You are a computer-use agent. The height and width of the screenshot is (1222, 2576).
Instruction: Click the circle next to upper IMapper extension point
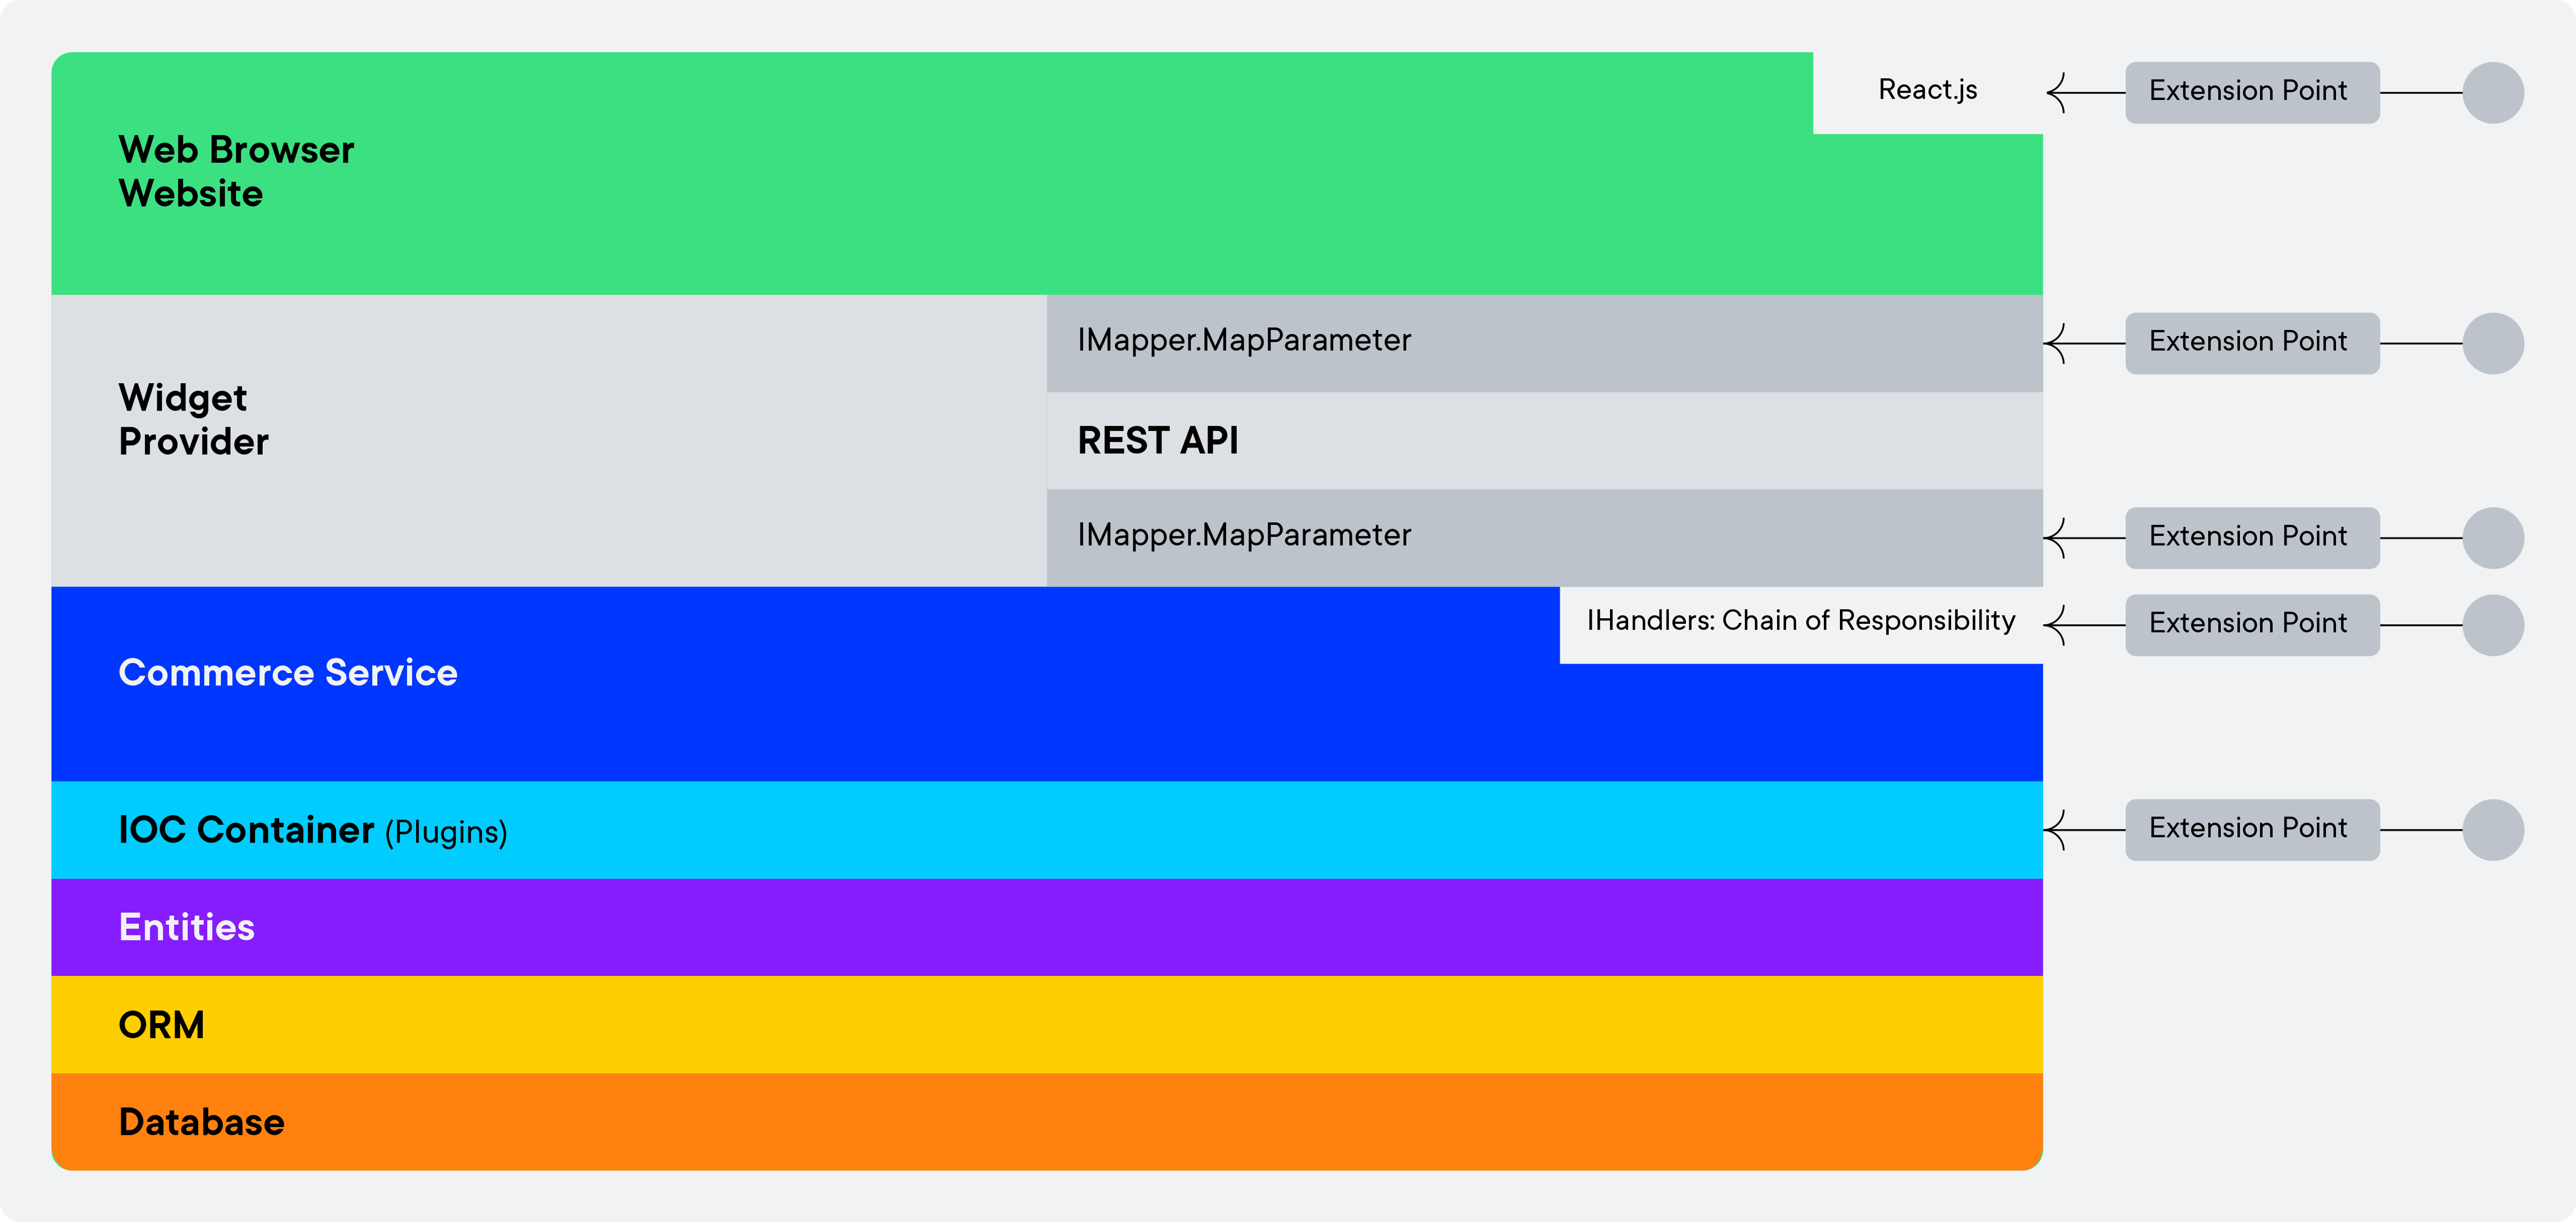point(2492,343)
